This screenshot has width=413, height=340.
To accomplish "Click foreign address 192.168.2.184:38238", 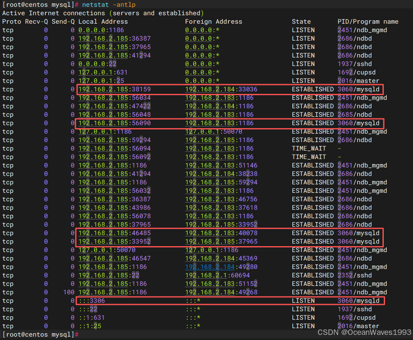I will point(221,174).
